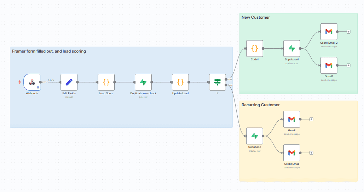Viewport: 364px width, 192px height.
Task: Select the New Customer sticky note title
Action: point(256,17)
